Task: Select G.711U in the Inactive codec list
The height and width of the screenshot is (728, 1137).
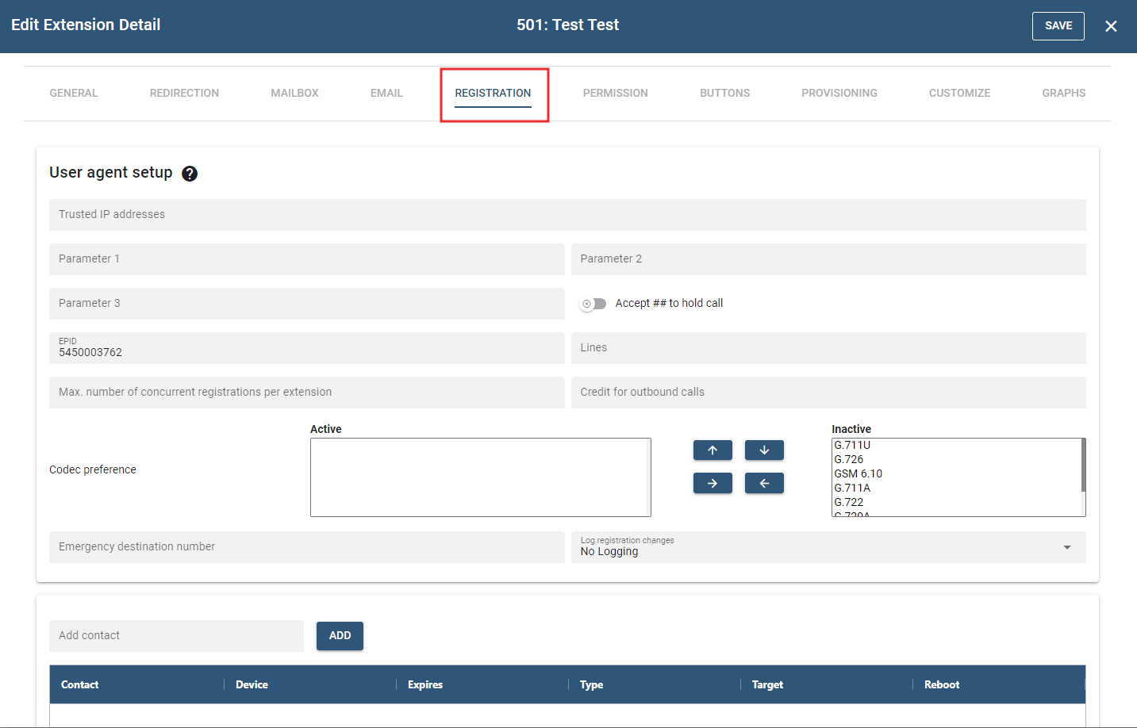Action: point(852,446)
